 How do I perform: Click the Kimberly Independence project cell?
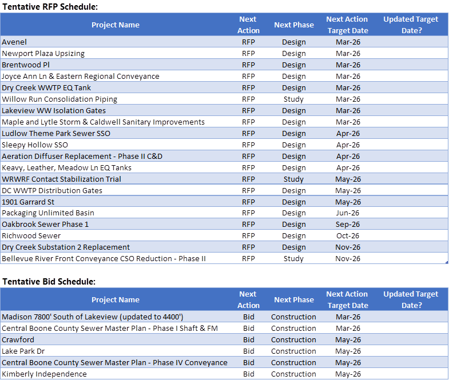(44, 374)
